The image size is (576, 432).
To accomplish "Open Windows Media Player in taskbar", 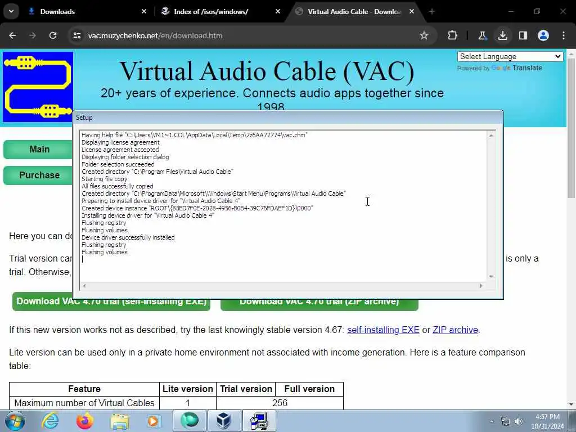I will pos(154,421).
